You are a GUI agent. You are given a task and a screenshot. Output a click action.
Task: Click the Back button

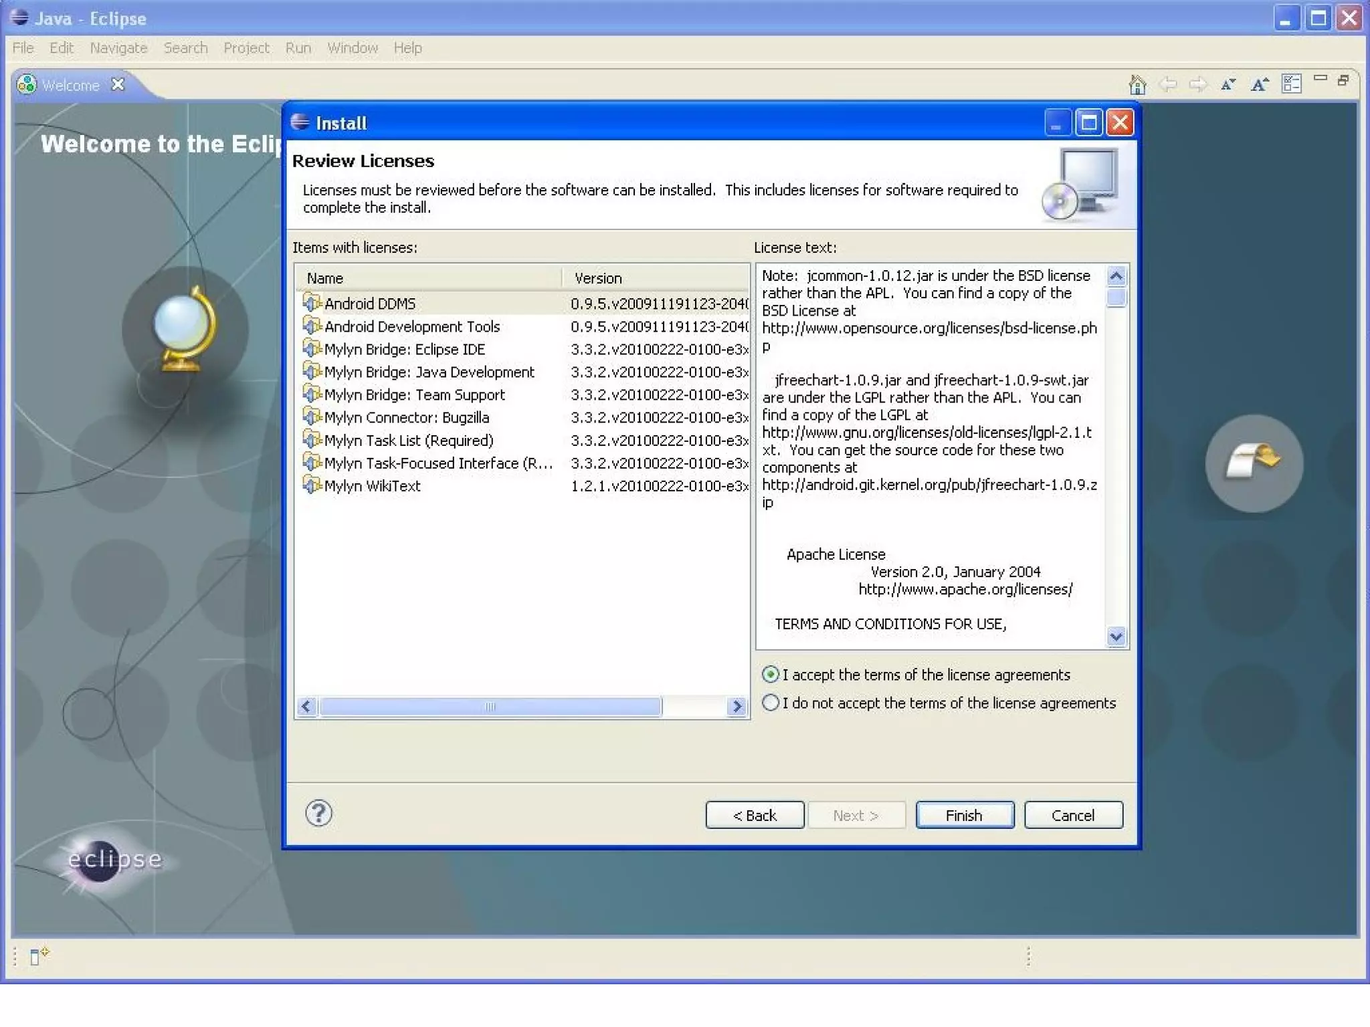(755, 815)
